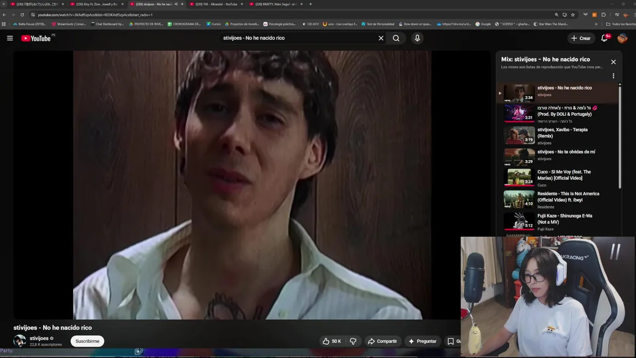Open zoom magnifier in address bar
Screen dimensions: 636x358
(556, 15)
